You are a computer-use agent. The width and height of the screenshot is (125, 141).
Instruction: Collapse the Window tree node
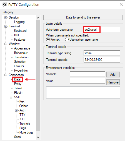(x=6, y=44)
